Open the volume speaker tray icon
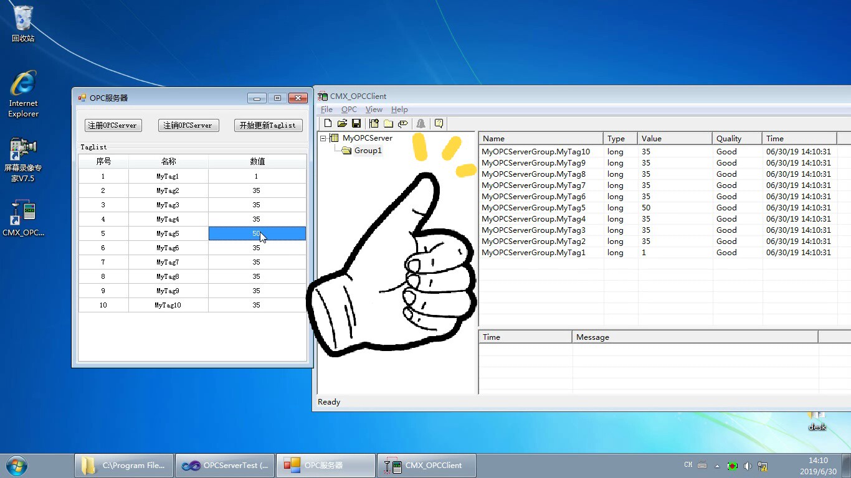Screen dimensions: 851x478 [x=748, y=466]
